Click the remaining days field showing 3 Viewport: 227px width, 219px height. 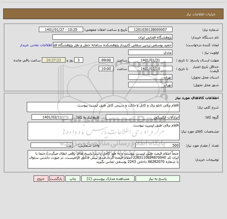[x=79, y=60]
